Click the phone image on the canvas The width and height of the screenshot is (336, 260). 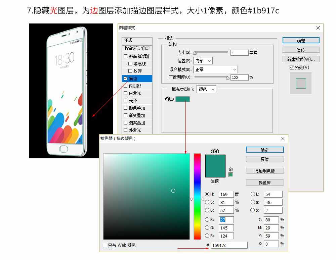click(x=67, y=91)
